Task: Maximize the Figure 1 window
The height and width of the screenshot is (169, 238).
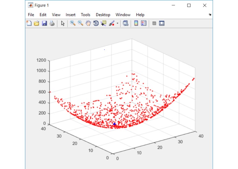Action: [189, 5]
